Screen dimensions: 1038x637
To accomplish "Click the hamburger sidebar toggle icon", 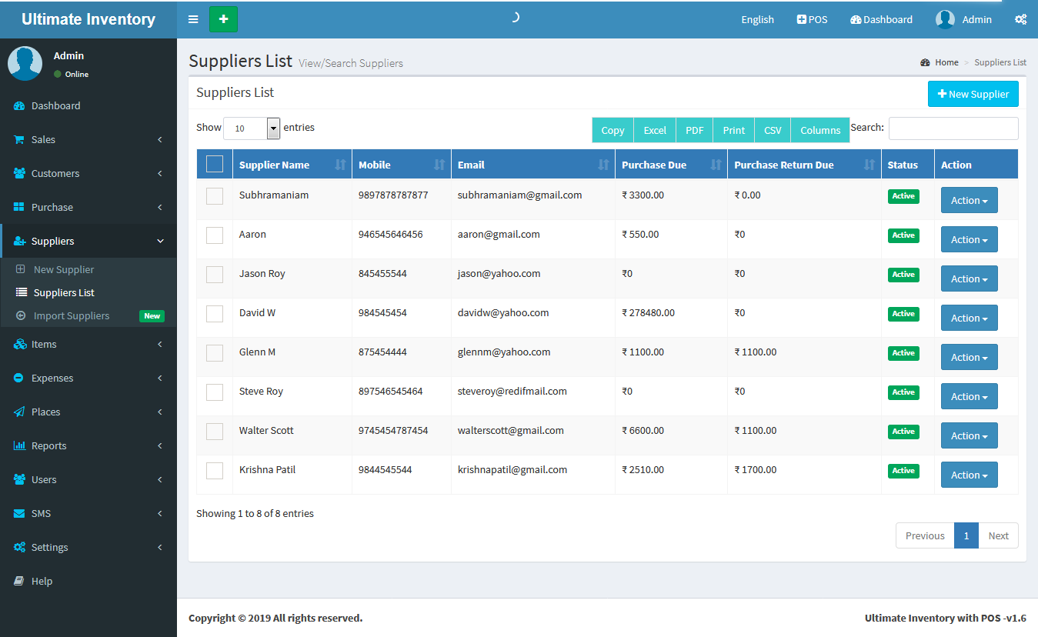I will 193,19.
